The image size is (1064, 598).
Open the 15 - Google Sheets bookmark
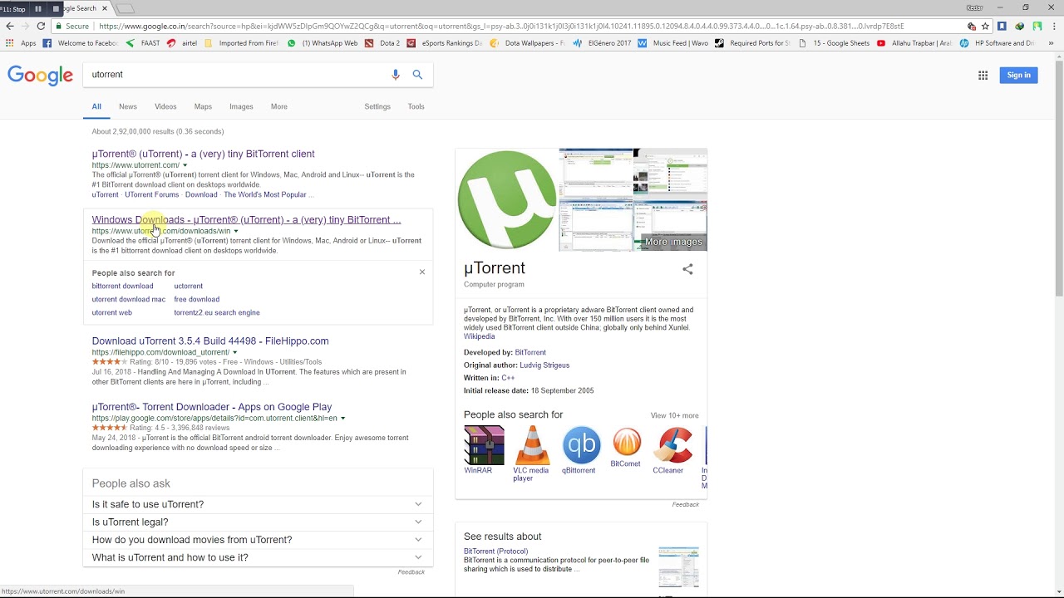(834, 43)
